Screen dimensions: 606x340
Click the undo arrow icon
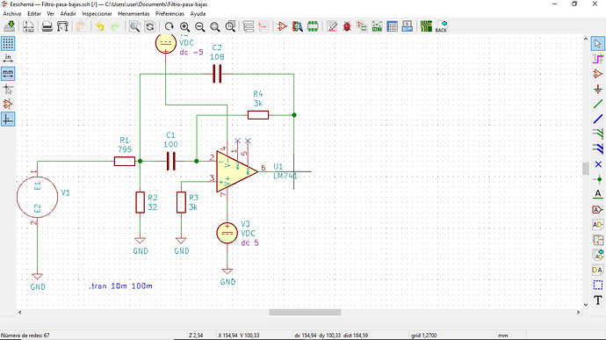coord(100,26)
